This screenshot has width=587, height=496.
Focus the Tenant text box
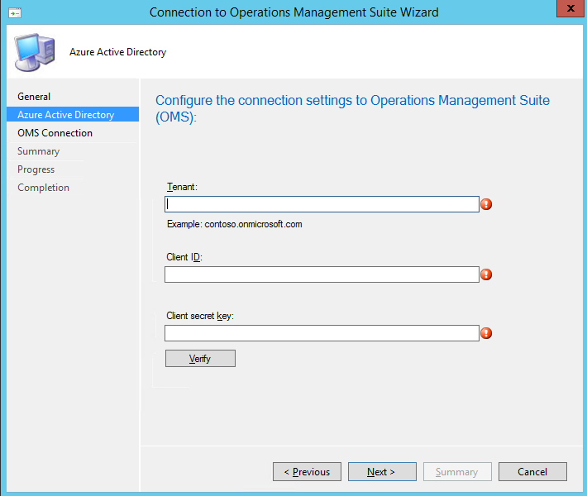pos(322,204)
